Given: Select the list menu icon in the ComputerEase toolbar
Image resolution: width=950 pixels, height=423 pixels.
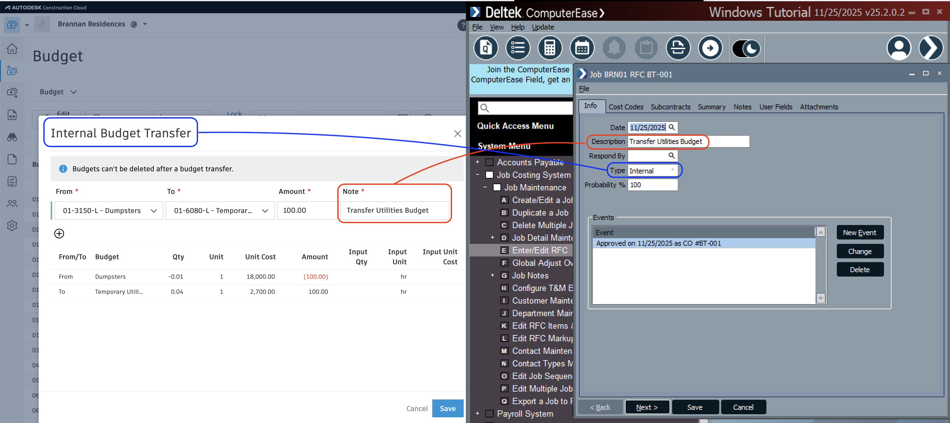Looking at the screenshot, I should click(x=518, y=48).
